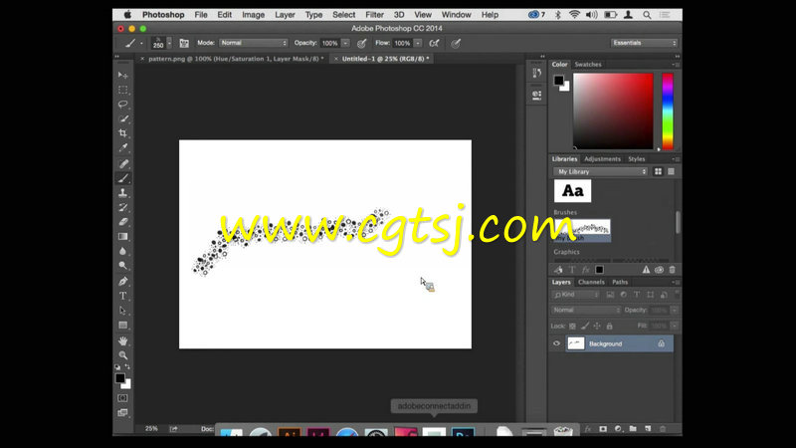Switch to the Adjustments tab
This screenshot has width=796, height=448.
(602, 159)
